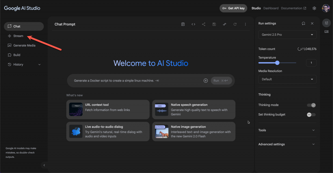This screenshot has width=333, height=173.
Task: Disable the Thinking mode toggle
Action: coord(311,105)
